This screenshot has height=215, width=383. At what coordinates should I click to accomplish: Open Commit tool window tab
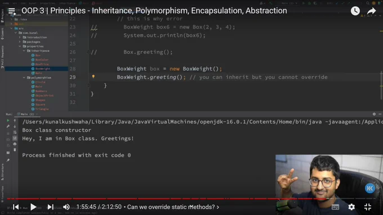pos(2,34)
